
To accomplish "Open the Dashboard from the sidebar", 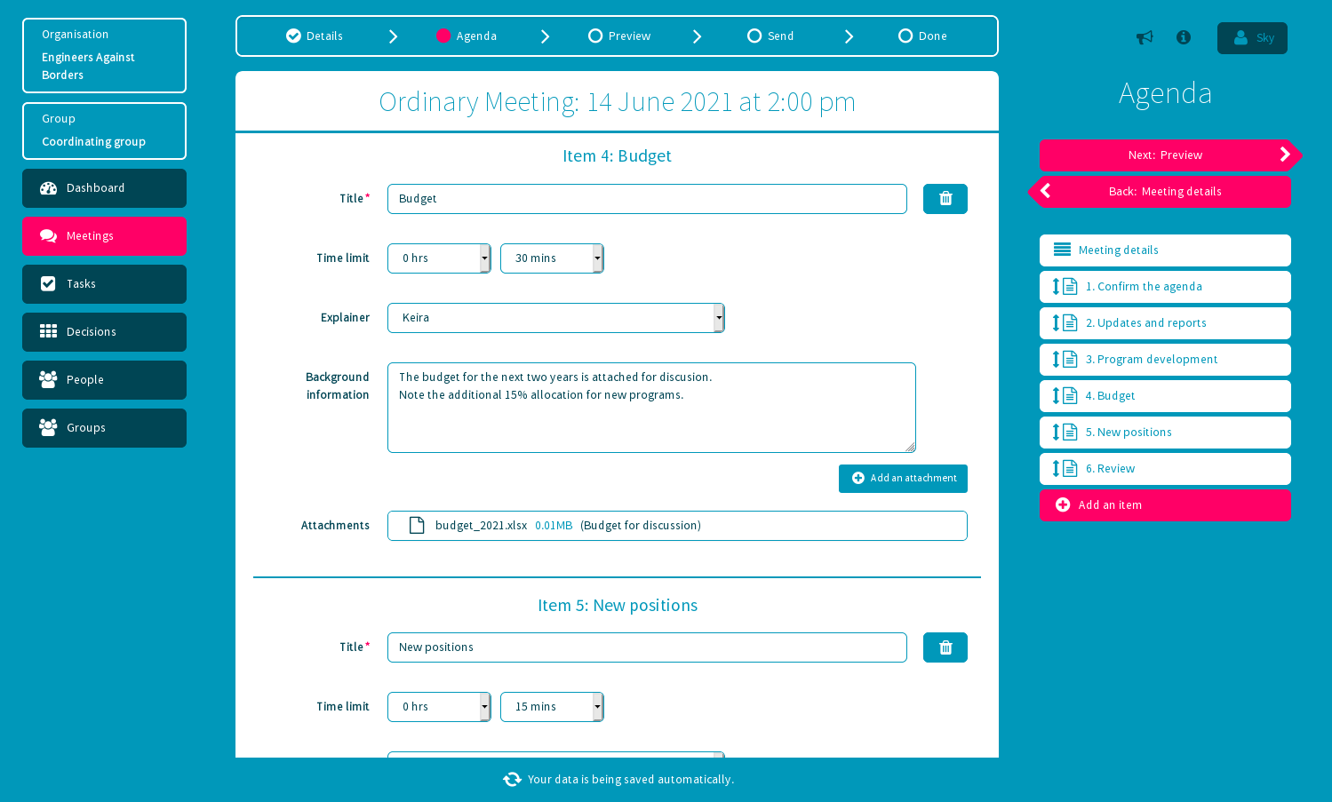I will coord(104,187).
